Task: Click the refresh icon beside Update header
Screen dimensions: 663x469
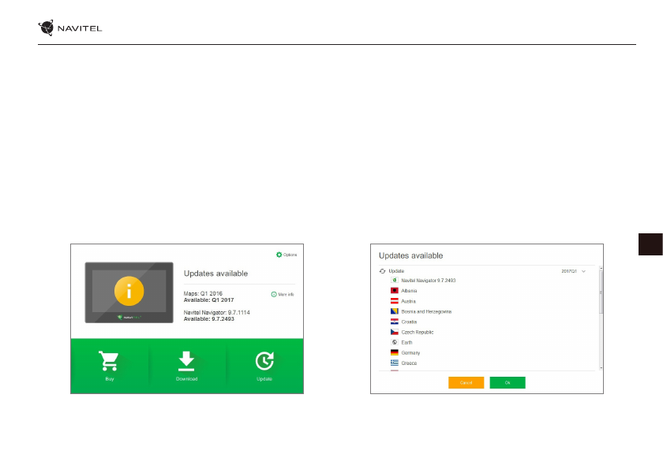Action: pyautogui.click(x=383, y=270)
